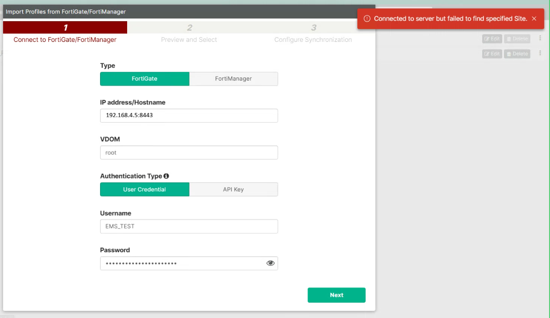This screenshot has height=318, width=550.
Task: Click the second row's Delete button behind the dialog
Action: coord(517,54)
